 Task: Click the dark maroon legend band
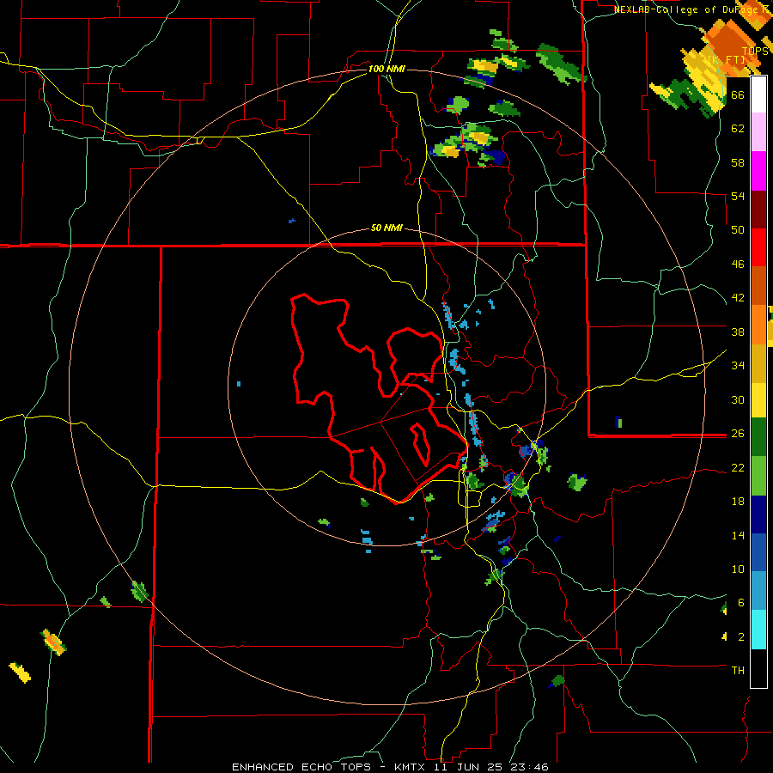point(758,210)
